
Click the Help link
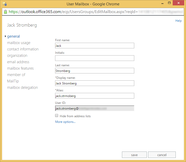(x=178, y=21)
